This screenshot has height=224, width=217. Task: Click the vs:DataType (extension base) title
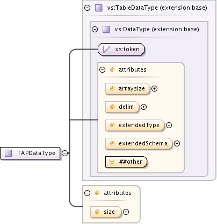tap(157, 29)
